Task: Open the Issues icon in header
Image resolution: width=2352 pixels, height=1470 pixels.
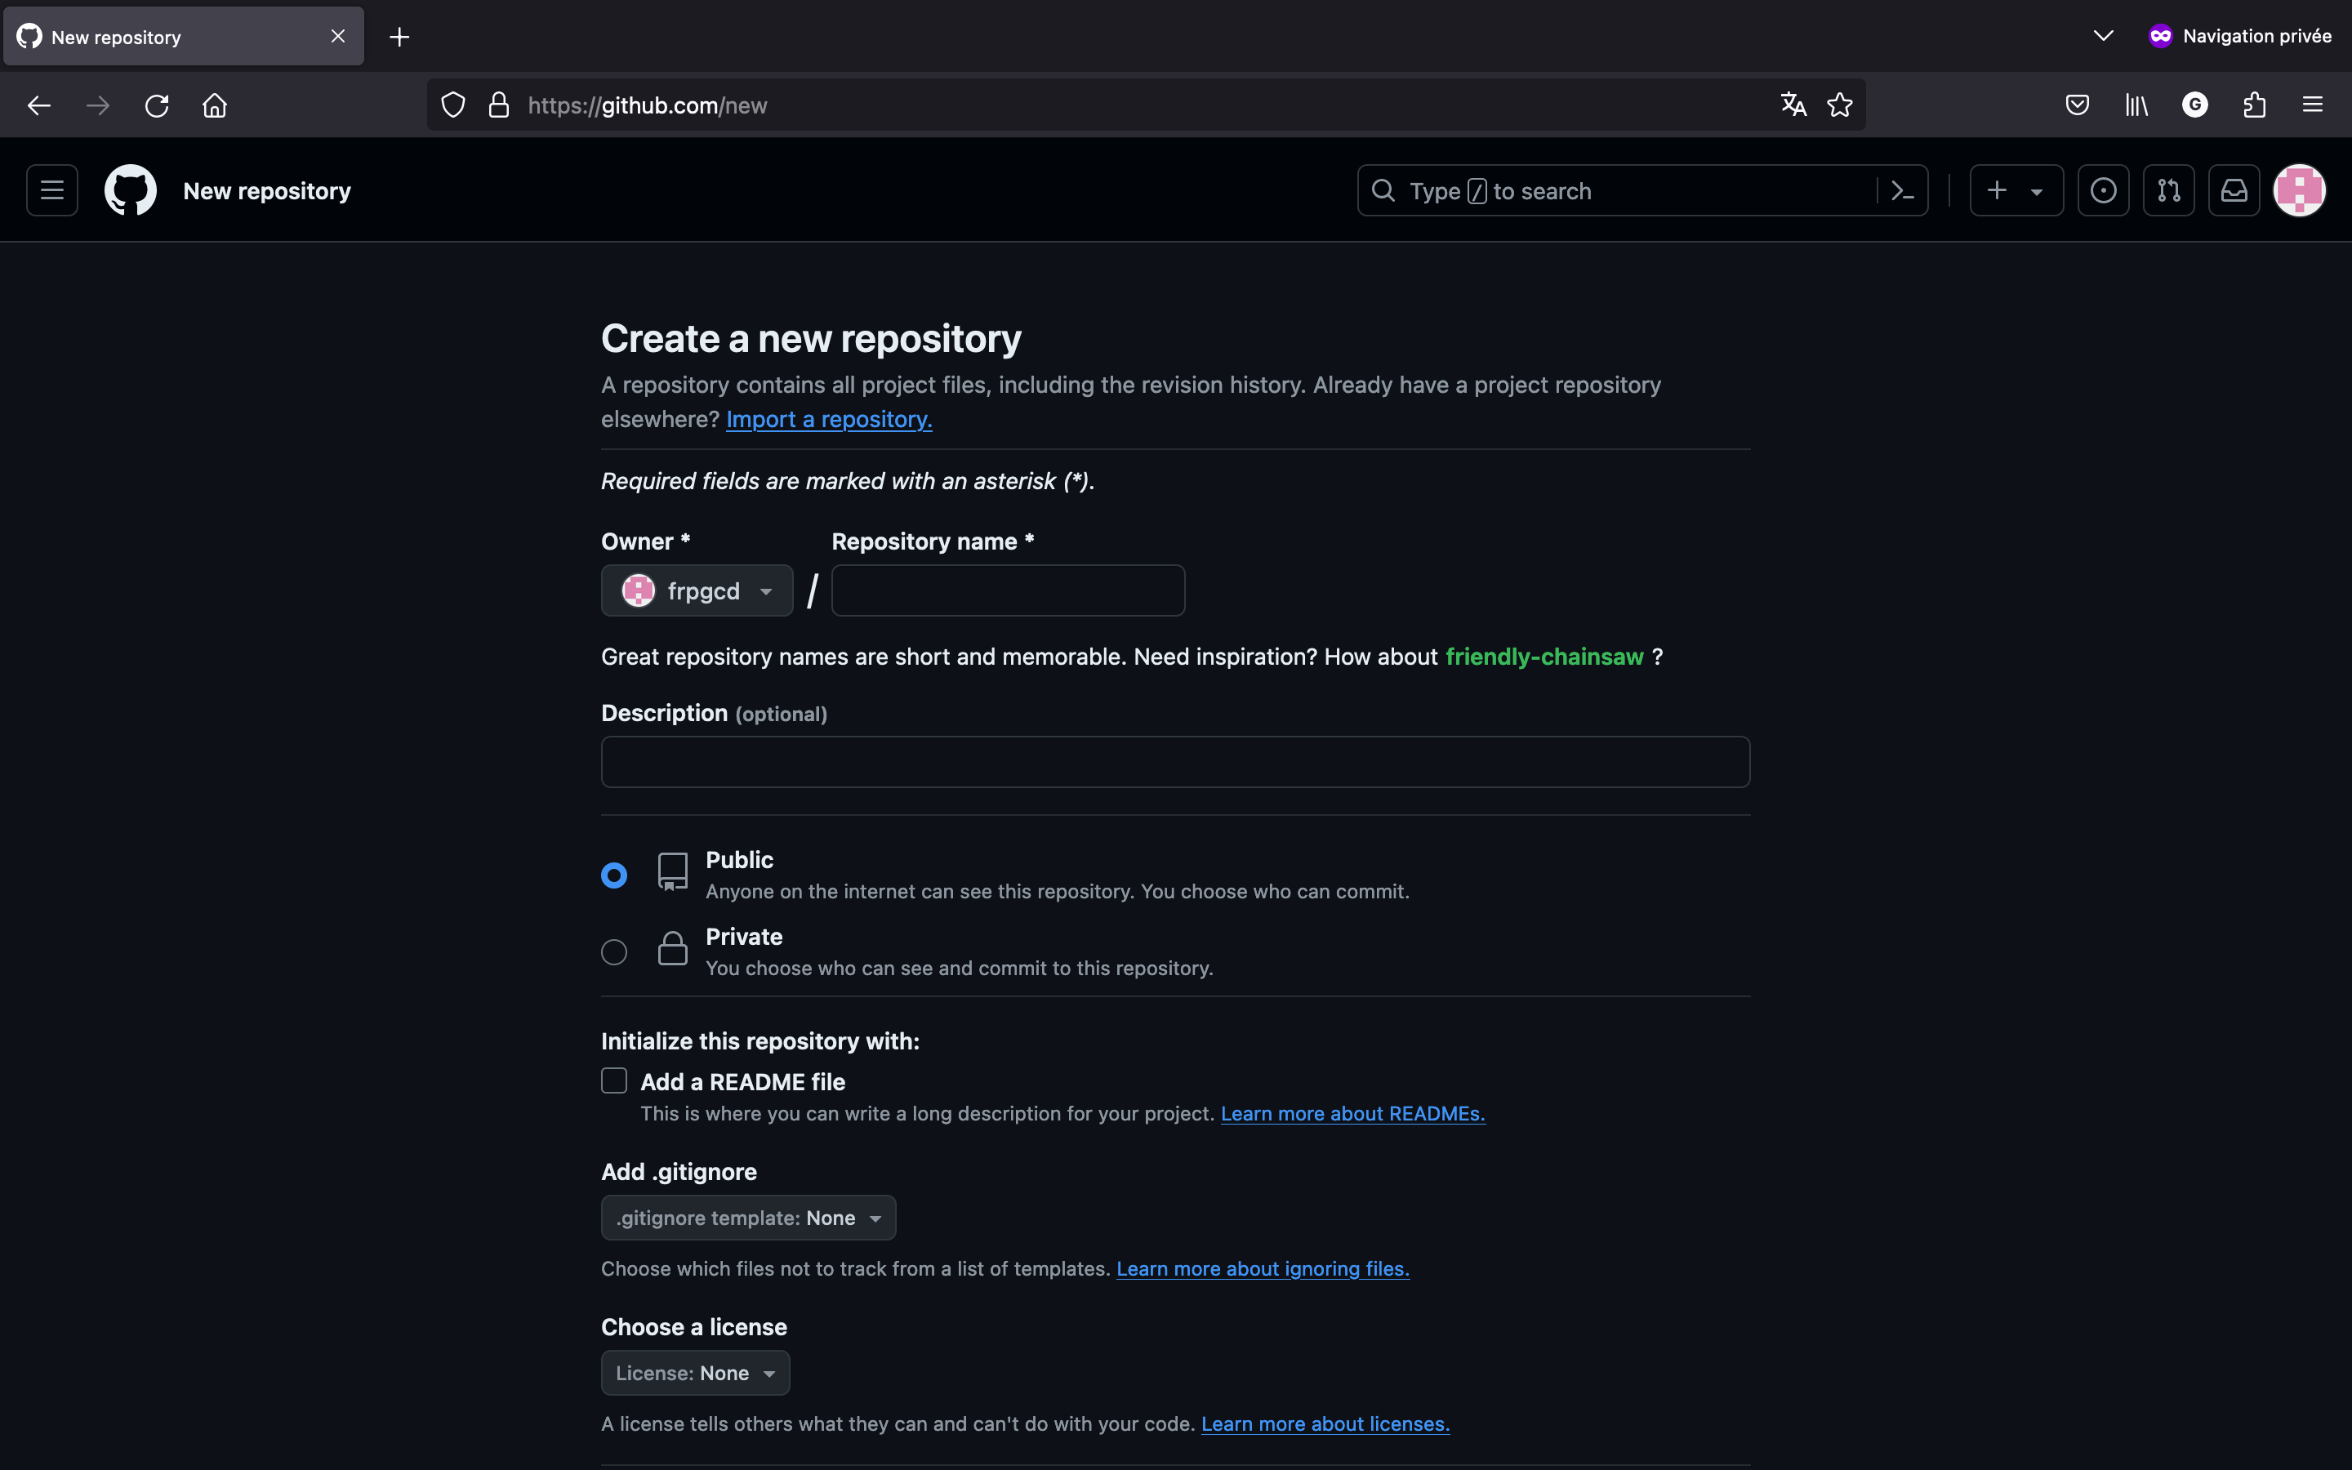Action: coord(2103,190)
